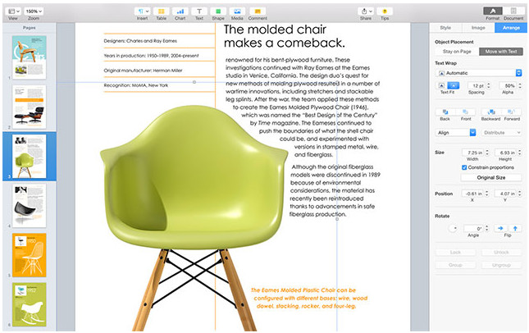Image resolution: width=529 pixels, height=333 pixels.
Task: Open the Align dropdown
Action: click(x=455, y=133)
